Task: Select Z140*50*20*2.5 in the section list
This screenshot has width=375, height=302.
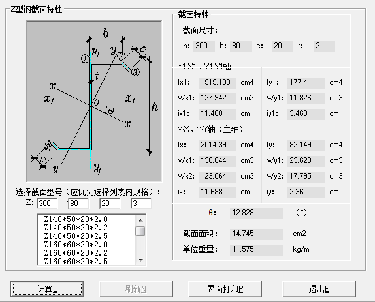Action: (x=76, y=236)
